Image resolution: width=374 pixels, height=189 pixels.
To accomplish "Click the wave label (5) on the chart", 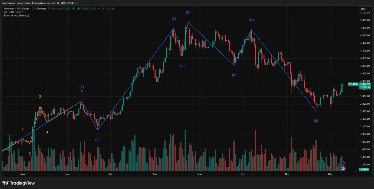I will [188, 12].
